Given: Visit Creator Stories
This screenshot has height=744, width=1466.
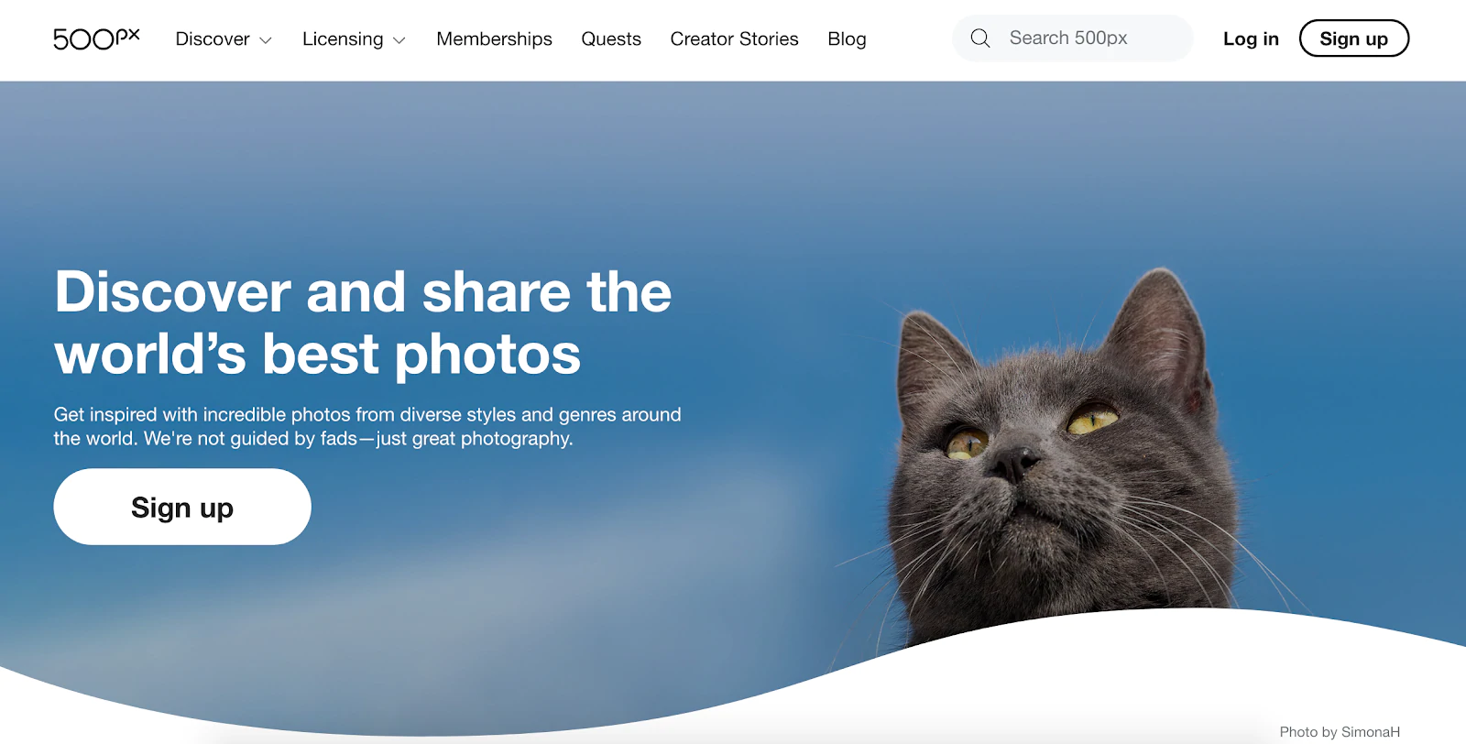Looking at the screenshot, I should (734, 39).
